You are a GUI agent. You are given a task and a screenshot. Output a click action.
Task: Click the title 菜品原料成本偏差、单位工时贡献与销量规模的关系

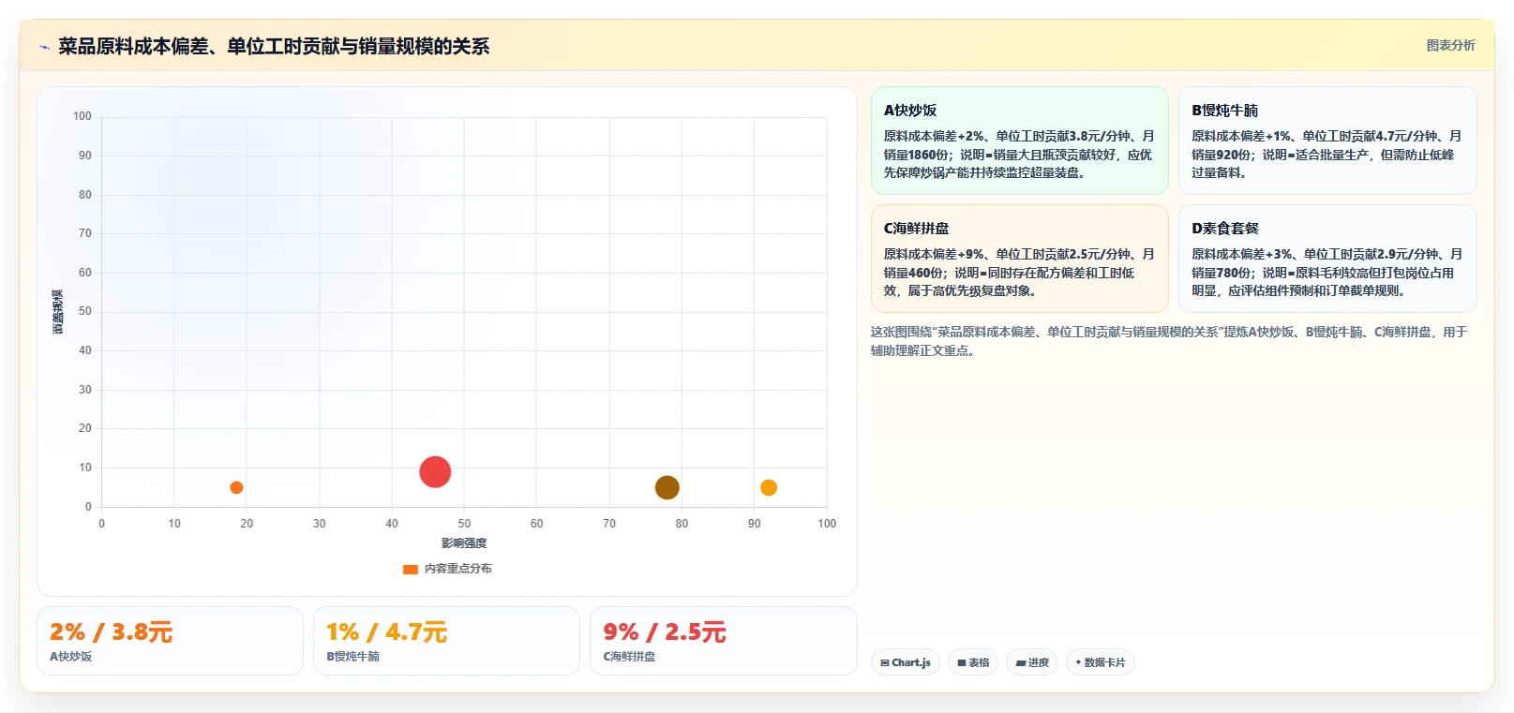[x=274, y=47]
